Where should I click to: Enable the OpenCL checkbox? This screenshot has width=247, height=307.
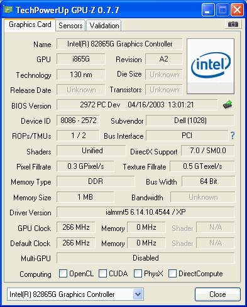click(x=63, y=273)
